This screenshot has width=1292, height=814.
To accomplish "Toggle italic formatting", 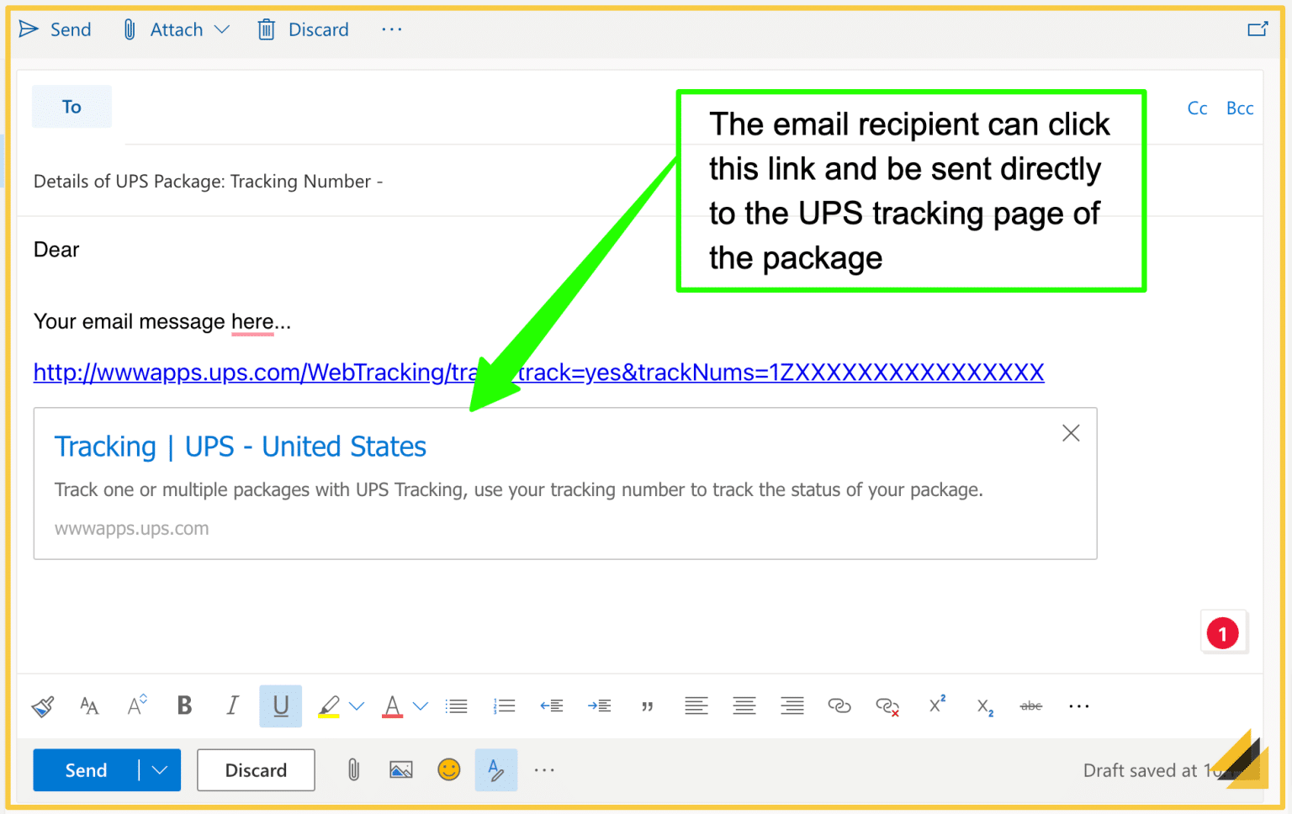I will pos(233,706).
